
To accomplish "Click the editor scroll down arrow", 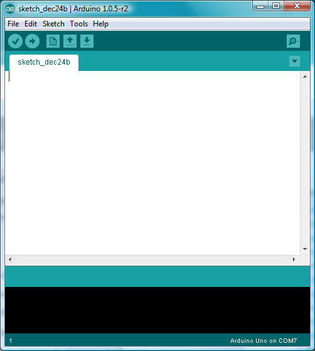I will [305, 249].
